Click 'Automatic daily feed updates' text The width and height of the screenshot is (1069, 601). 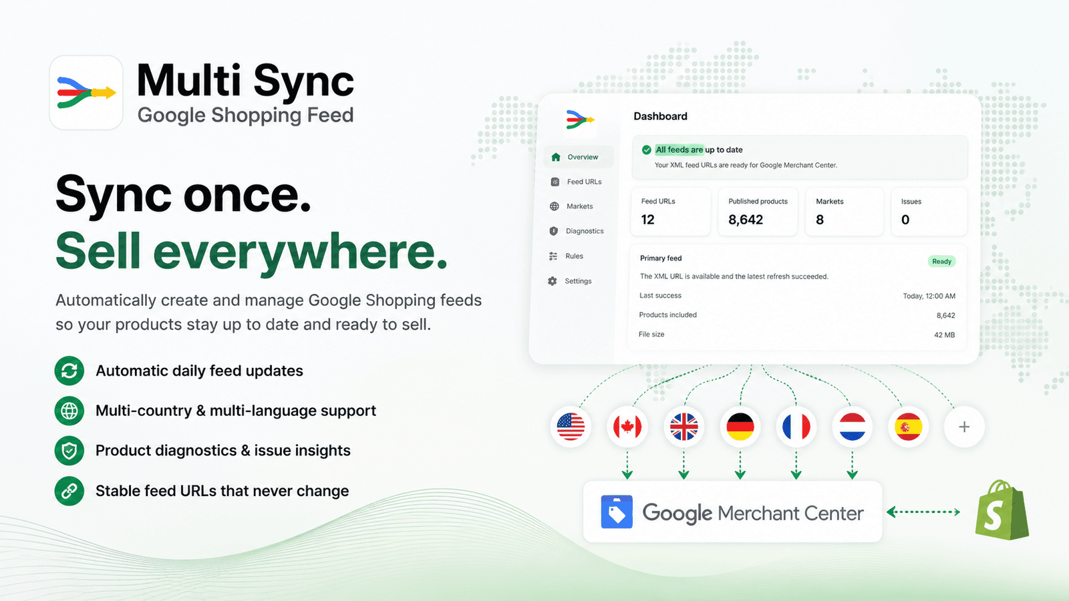point(199,371)
